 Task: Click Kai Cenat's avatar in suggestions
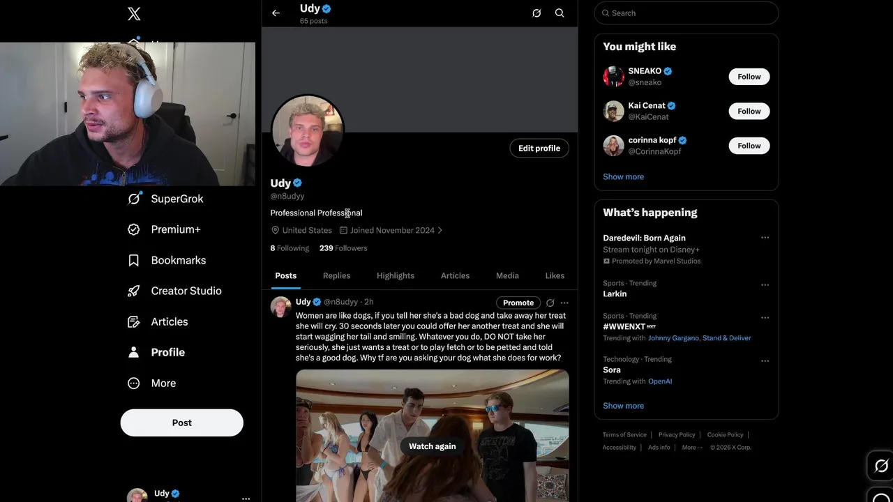613,111
